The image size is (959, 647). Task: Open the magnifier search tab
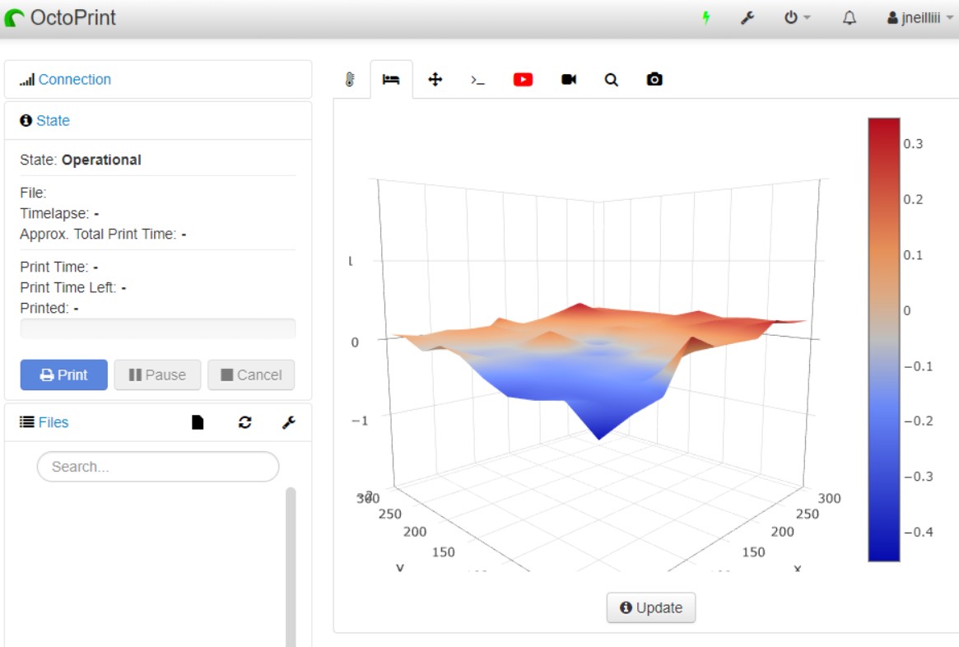[611, 80]
